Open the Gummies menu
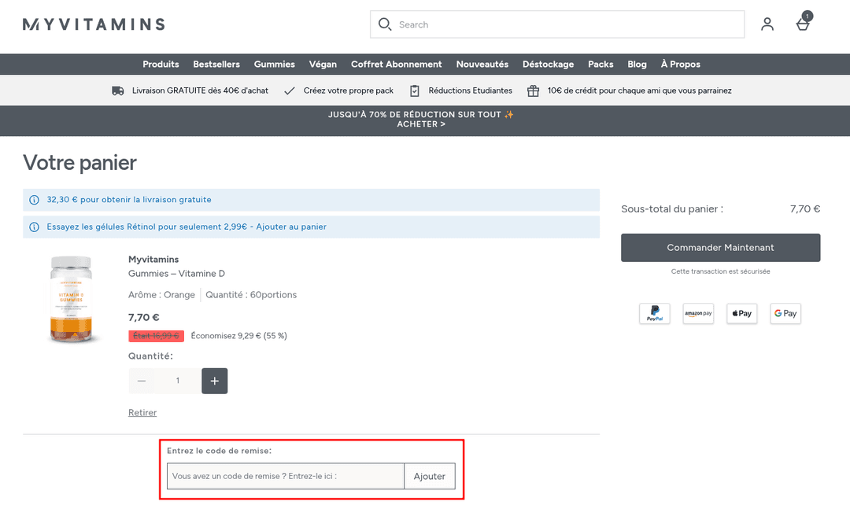The height and width of the screenshot is (509, 850). click(275, 64)
